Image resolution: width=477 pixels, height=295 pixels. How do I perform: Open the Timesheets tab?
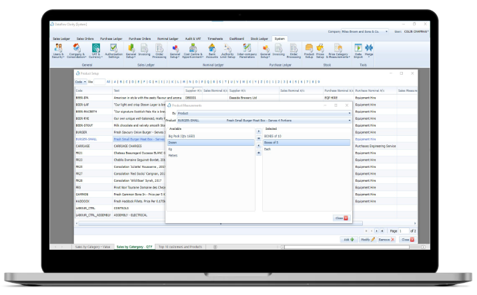click(215, 39)
